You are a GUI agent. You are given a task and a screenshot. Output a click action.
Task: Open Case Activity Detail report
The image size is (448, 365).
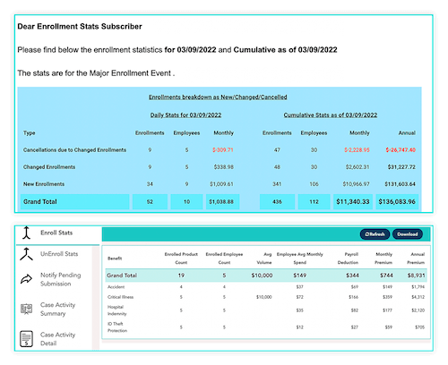pos(58,339)
